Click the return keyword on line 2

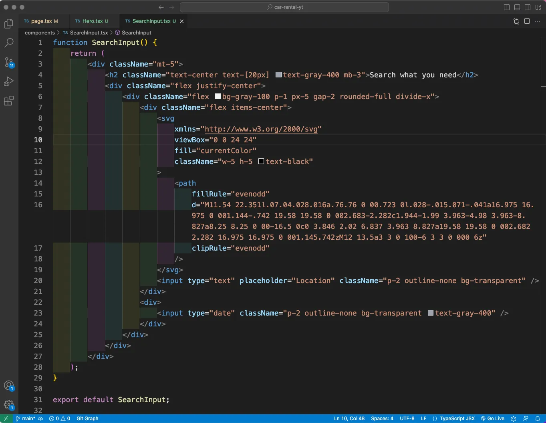83,53
